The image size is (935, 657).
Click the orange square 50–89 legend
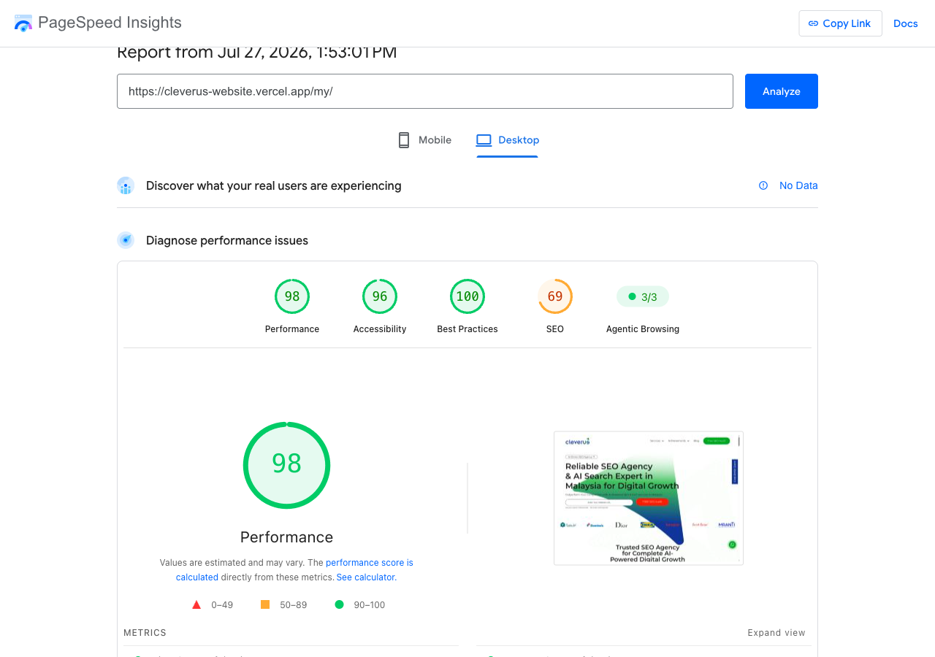(283, 604)
